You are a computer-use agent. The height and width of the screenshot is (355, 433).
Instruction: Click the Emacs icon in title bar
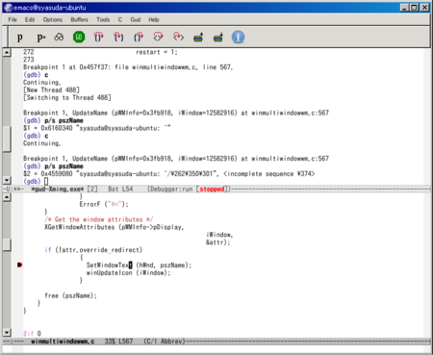click(x=8, y=8)
